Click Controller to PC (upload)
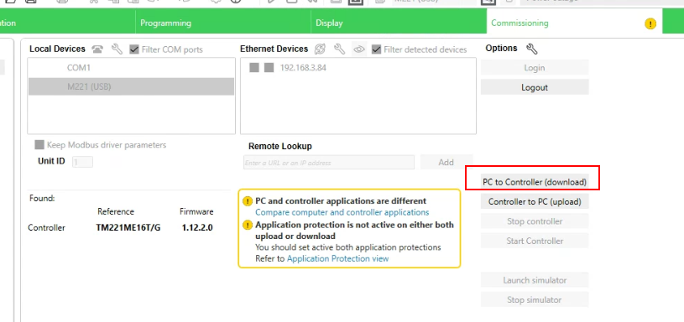Screen dimensions: 684x322 pos(535,201)
